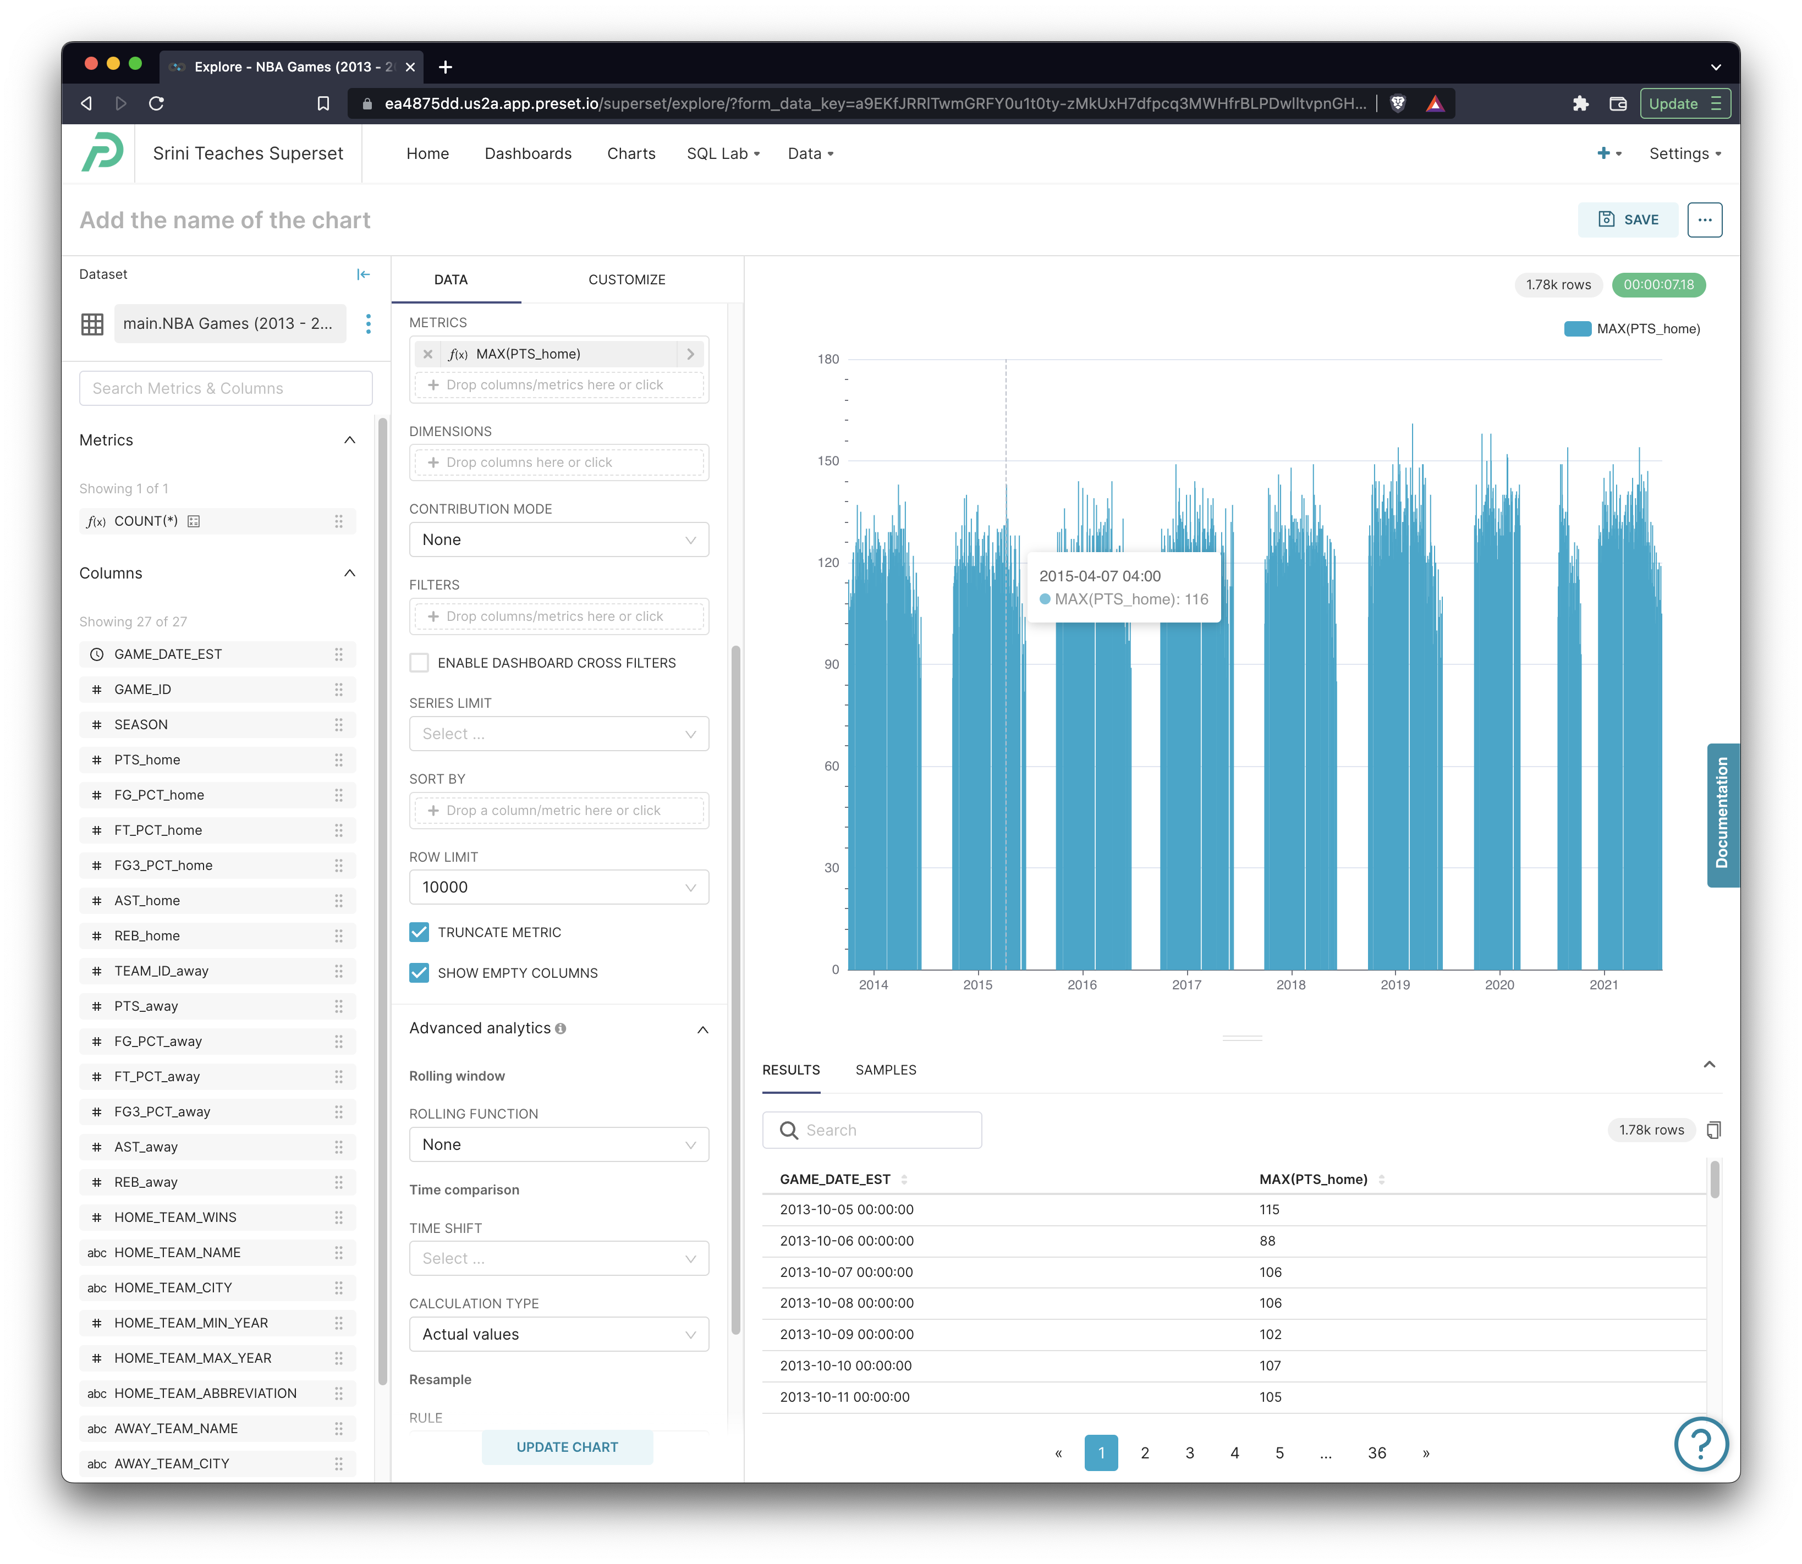The width and height of the screenshot is (1802, 1564).
Task: Click the help question mark icon
Action: click(x=1700, y=1445)
